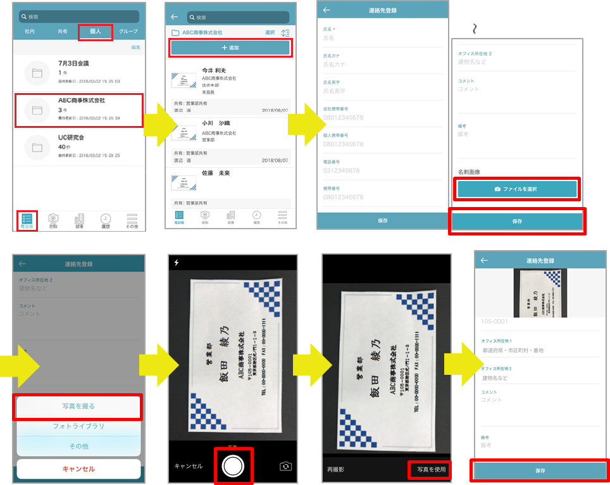
Task: Tap the sort icon next to 選択
Action: (x=285, y=32)
